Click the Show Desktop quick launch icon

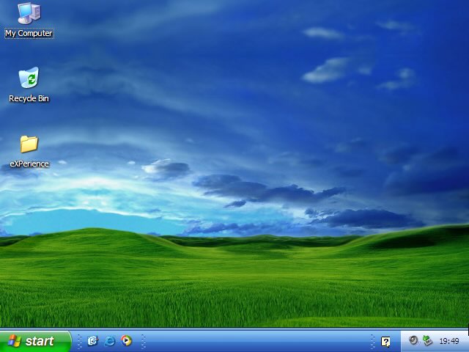(92, 340)
